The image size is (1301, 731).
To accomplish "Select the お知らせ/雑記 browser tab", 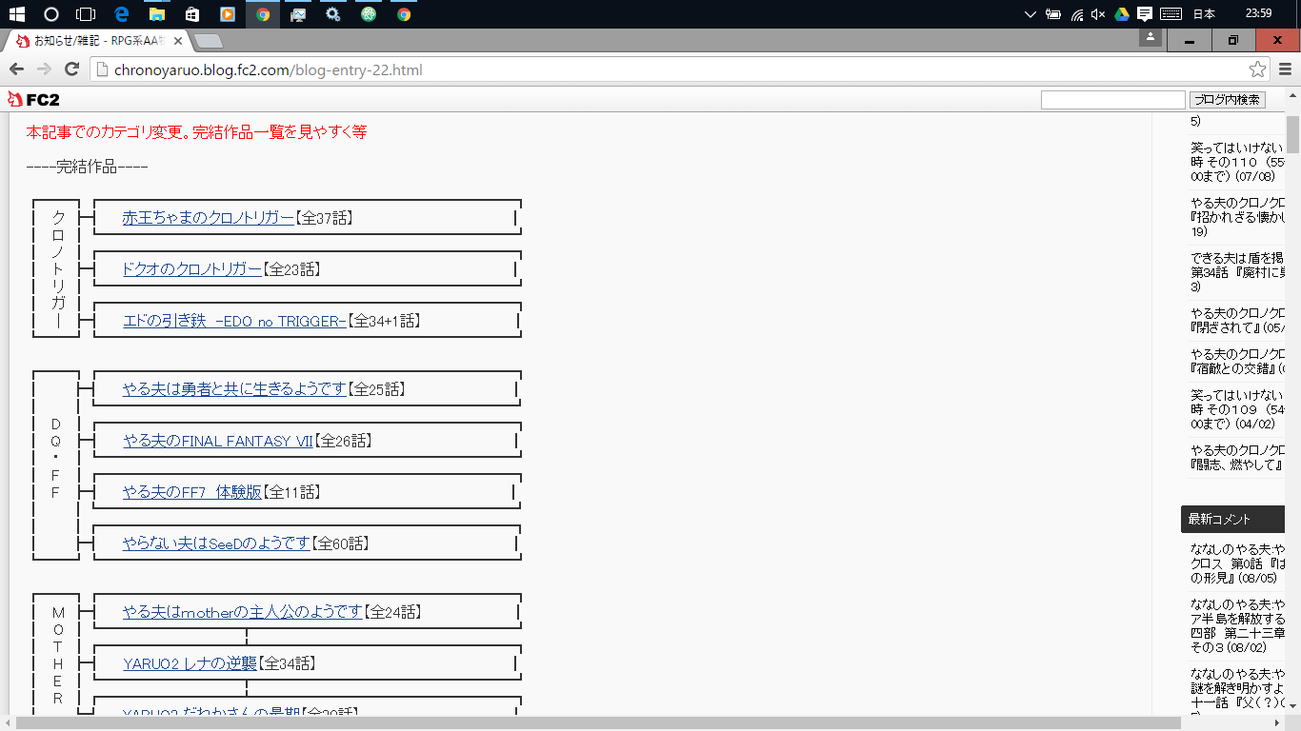I will (x=98, y=41).
